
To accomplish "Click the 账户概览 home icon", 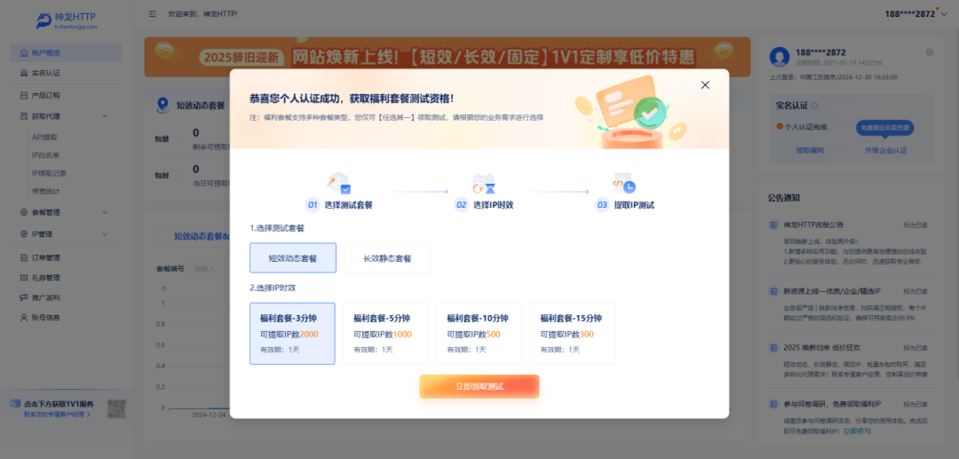I will (24, 52).
